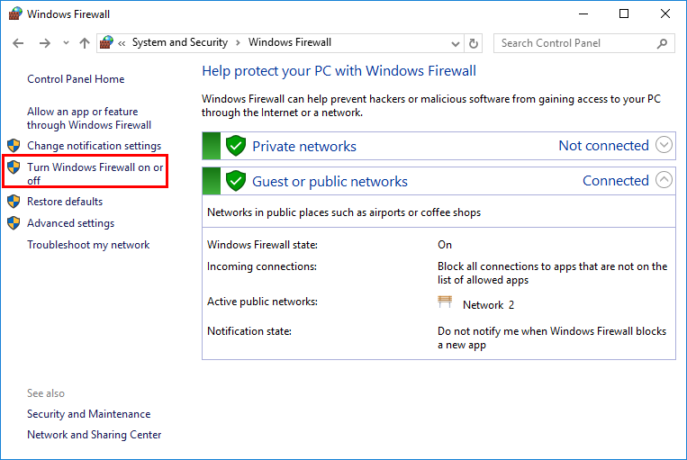This screenshot has height=460, width=687.
Task: Click the green shield on Private networks
Action: click(236, 146)
